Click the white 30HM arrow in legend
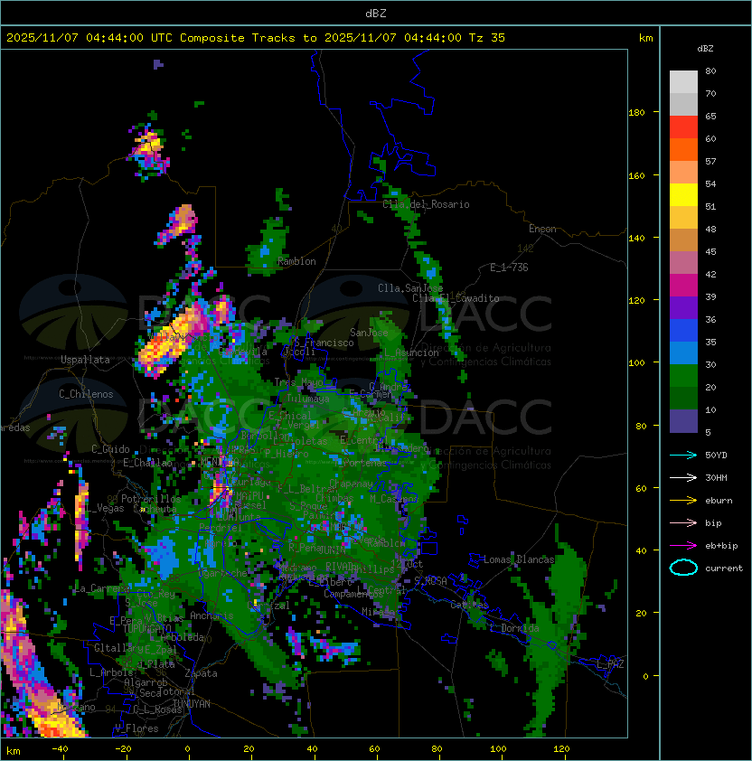 [x=683, y=477]
